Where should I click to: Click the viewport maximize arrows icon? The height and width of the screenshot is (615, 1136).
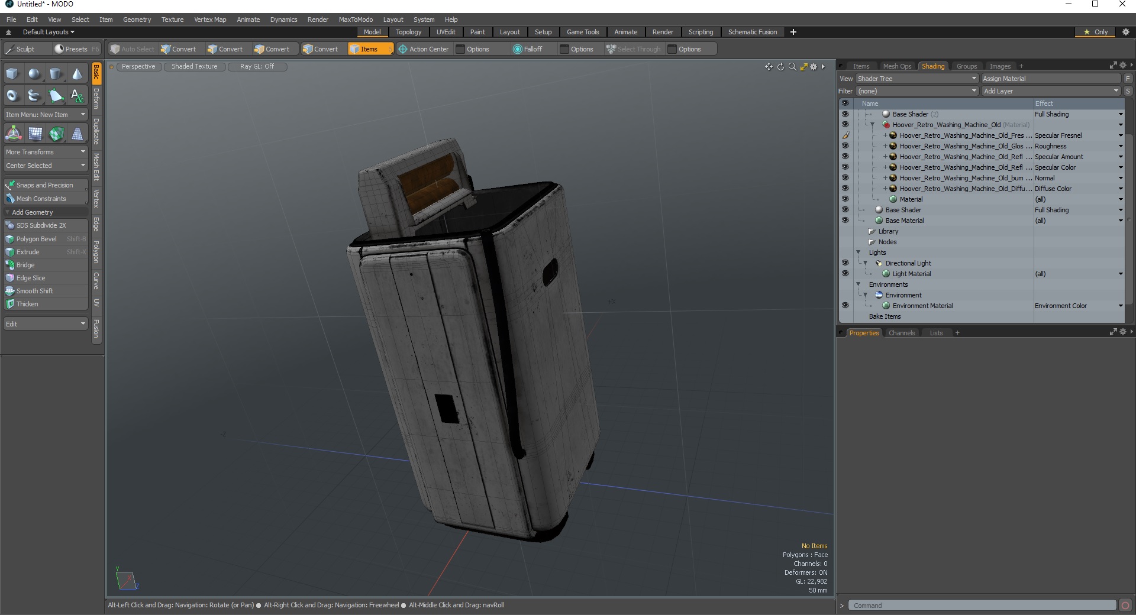point(803,67)
